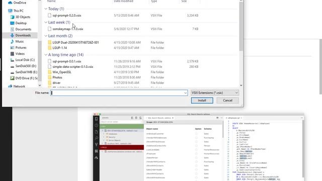Click folder icon of LGUP-1.14
The image size is (322, 181).
[x=49, y=48]
